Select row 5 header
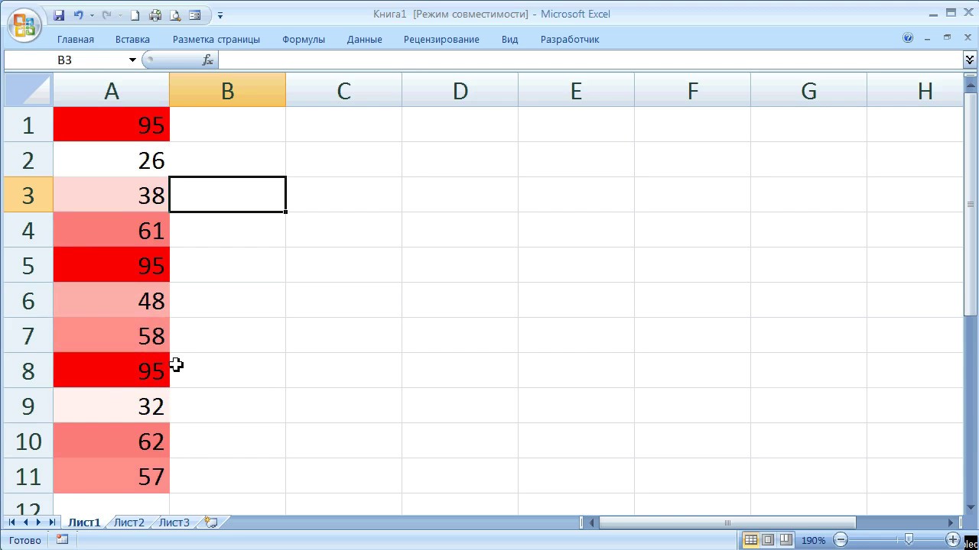 pyautogui.click(x=28, y=265)
